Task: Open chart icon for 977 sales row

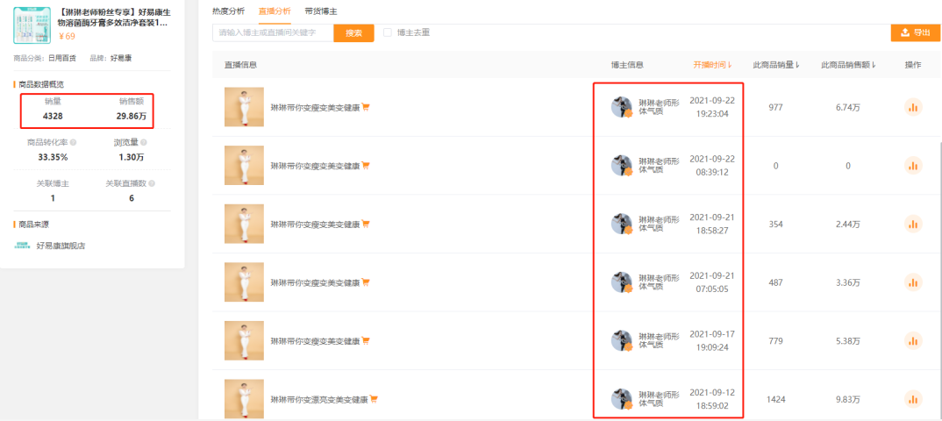Action: pyautogui.click(x=912, y=108)
